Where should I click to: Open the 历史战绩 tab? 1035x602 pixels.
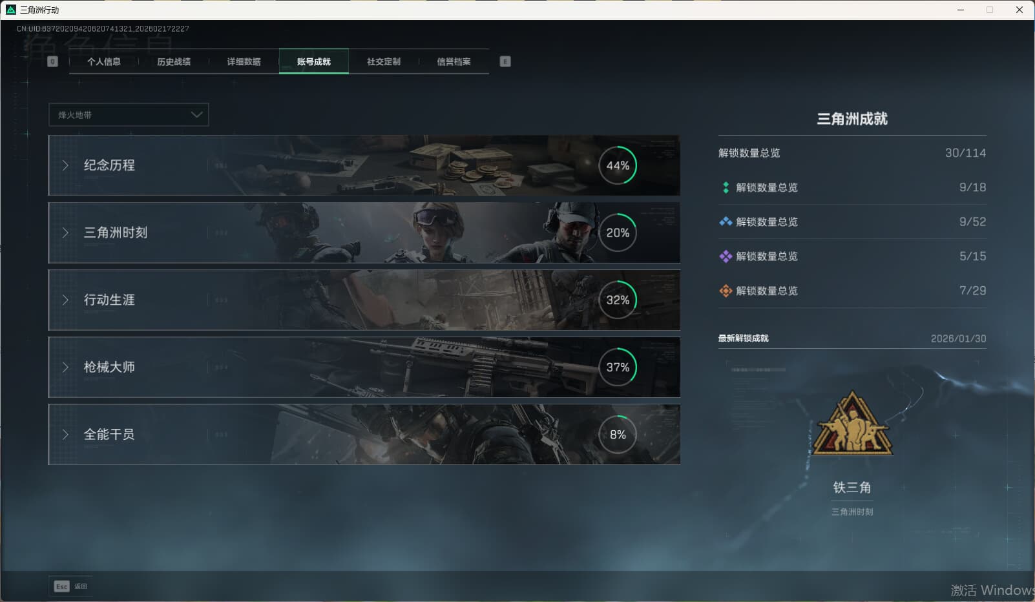[174, 61]
